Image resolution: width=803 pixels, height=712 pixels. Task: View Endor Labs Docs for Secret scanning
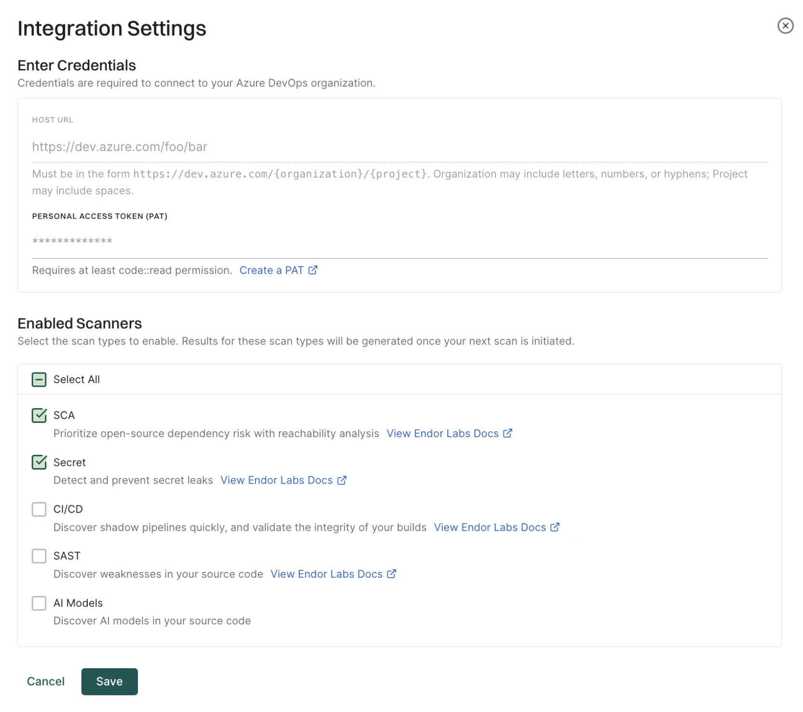click(276, 480)
